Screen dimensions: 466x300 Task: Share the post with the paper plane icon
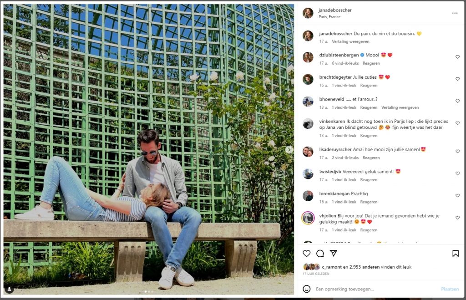pyautogui.click(x=334, y=253)
